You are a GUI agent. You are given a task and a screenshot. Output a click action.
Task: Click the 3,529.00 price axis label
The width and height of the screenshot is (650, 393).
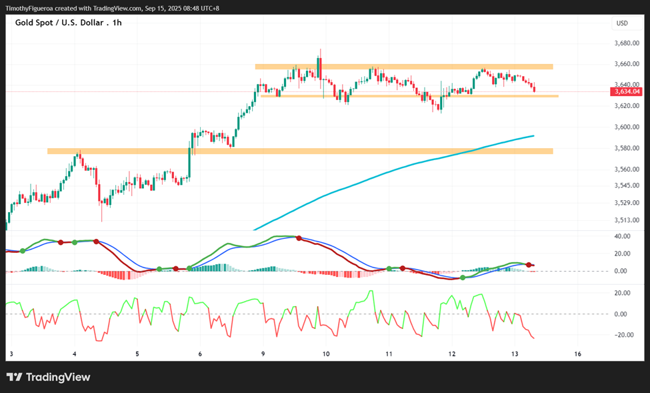click(627, 203)
